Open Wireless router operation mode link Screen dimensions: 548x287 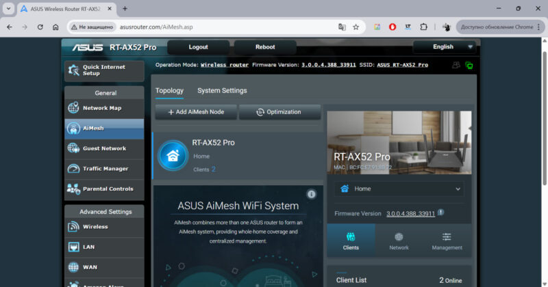tap(225, 65)
